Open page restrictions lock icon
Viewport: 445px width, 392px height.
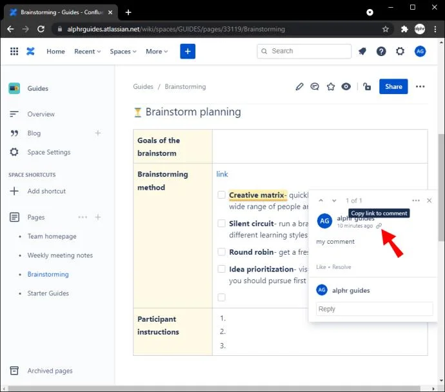pyautogui.click(x=367, y=86)
